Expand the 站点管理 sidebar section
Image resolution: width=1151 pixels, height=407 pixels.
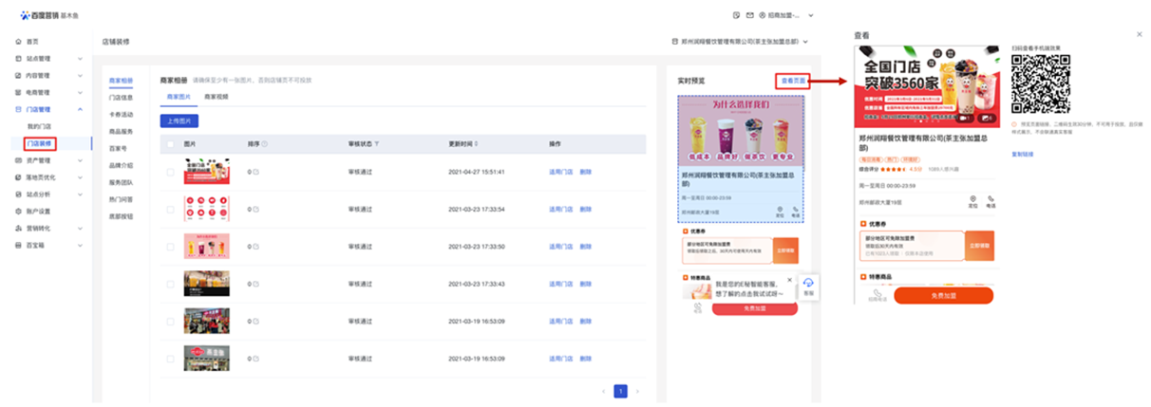[81, 59]
